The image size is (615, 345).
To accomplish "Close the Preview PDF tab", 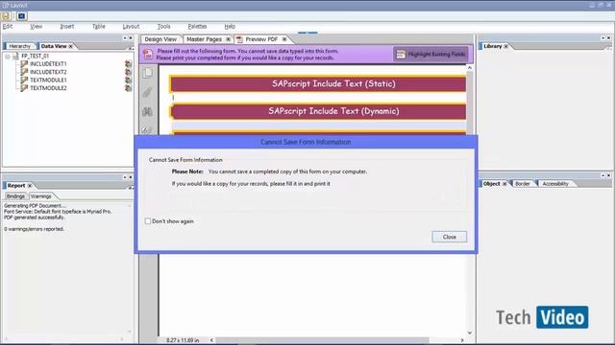I will tap(284, 39).
